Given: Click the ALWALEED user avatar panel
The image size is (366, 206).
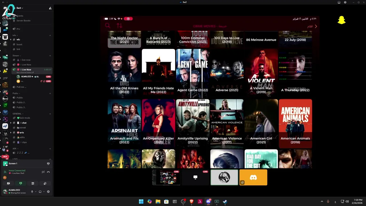Looking at the screenshot, I should point(14,191).
